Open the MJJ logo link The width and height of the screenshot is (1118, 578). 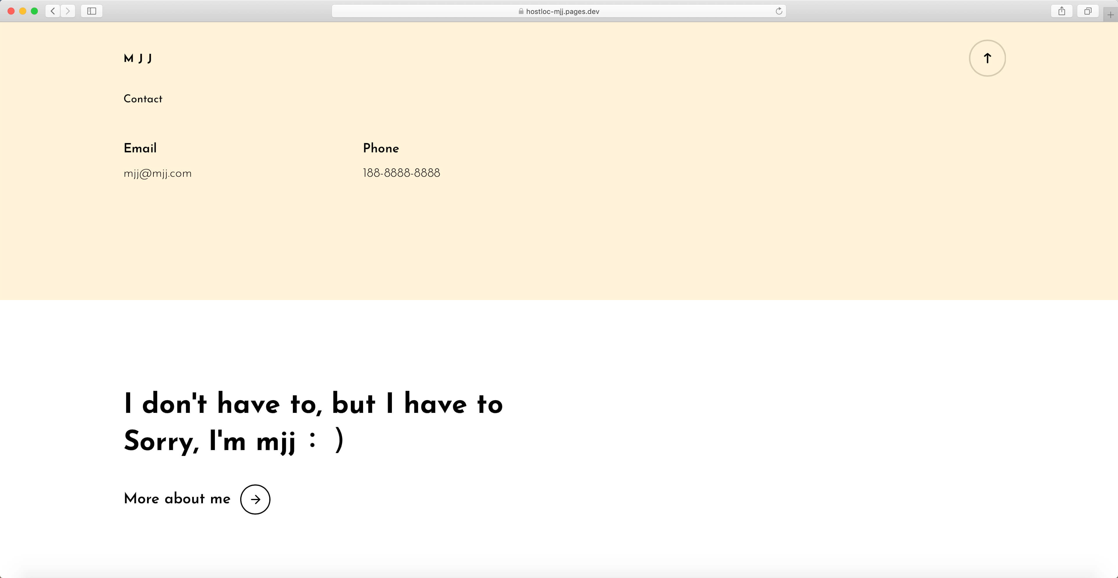[138, 58]
